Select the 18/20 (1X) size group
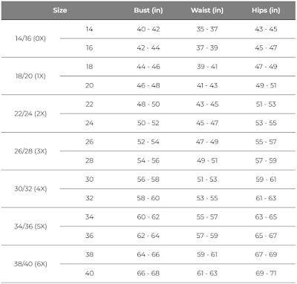The width and height of the screenshot is (297, 284). pos(30,76)
